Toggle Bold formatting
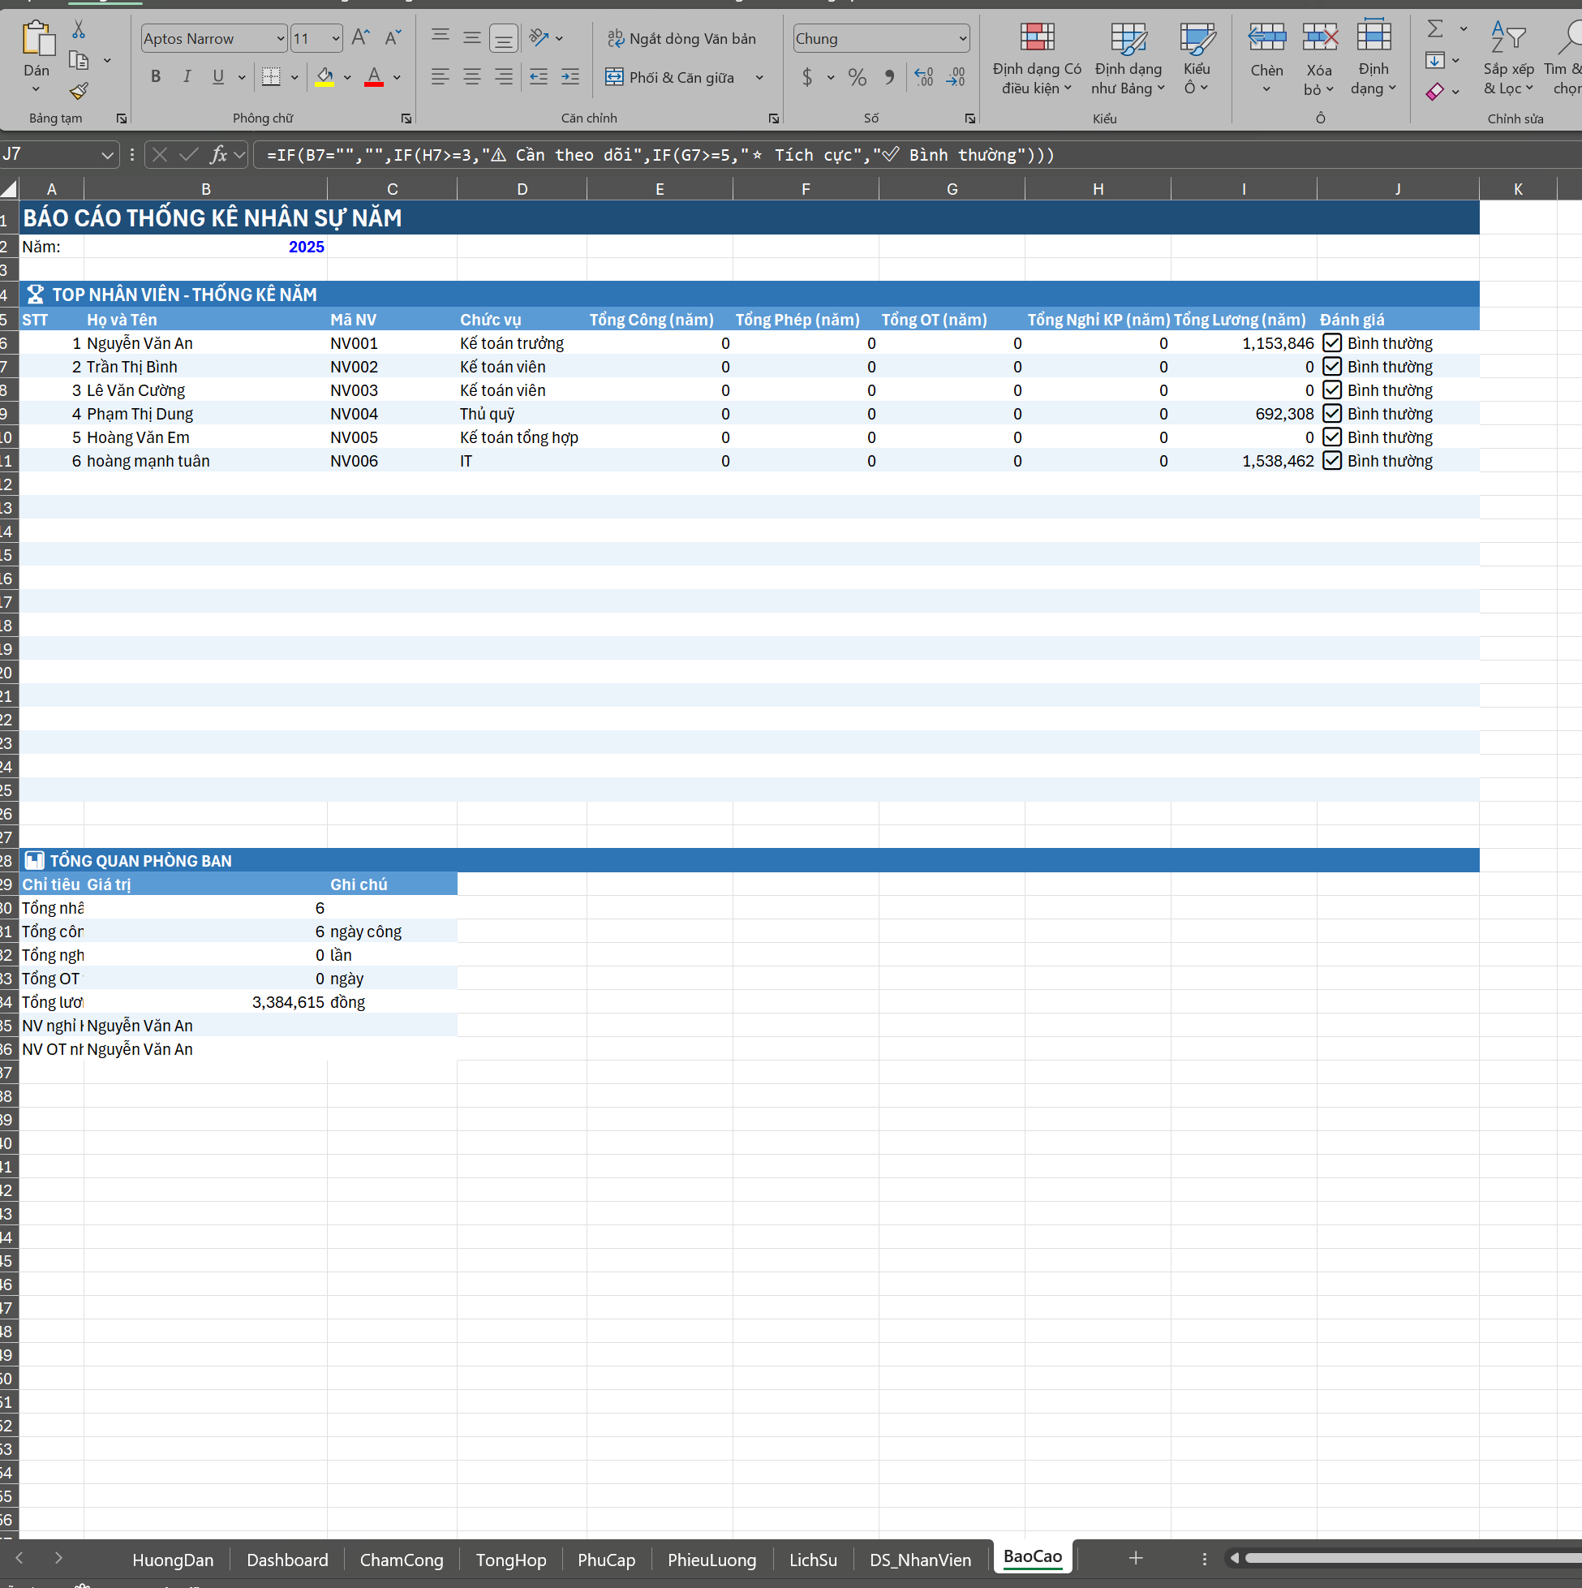 155,77
